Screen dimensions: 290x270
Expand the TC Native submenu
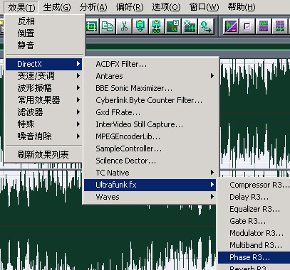tap(150, 173)
